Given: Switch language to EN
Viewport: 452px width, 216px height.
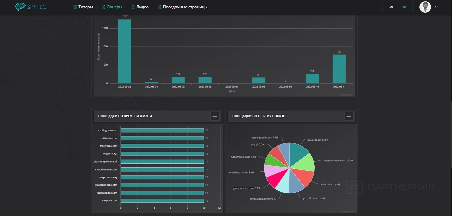Looking at the screenshot, I should [x=391, y=7].
